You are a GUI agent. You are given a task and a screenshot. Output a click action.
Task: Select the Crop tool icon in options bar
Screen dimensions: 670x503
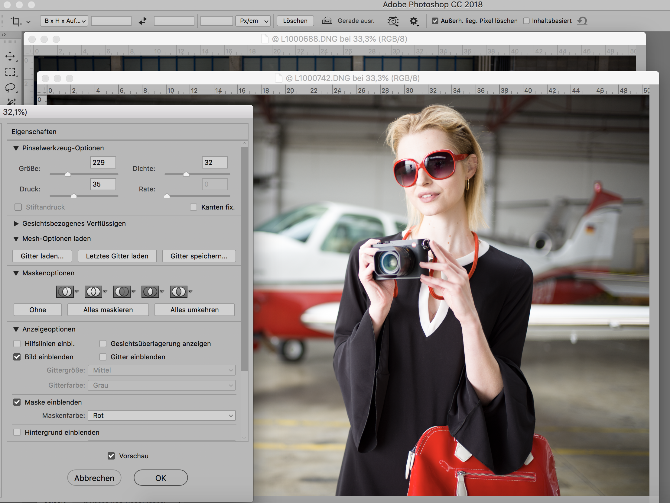[16, 21]
